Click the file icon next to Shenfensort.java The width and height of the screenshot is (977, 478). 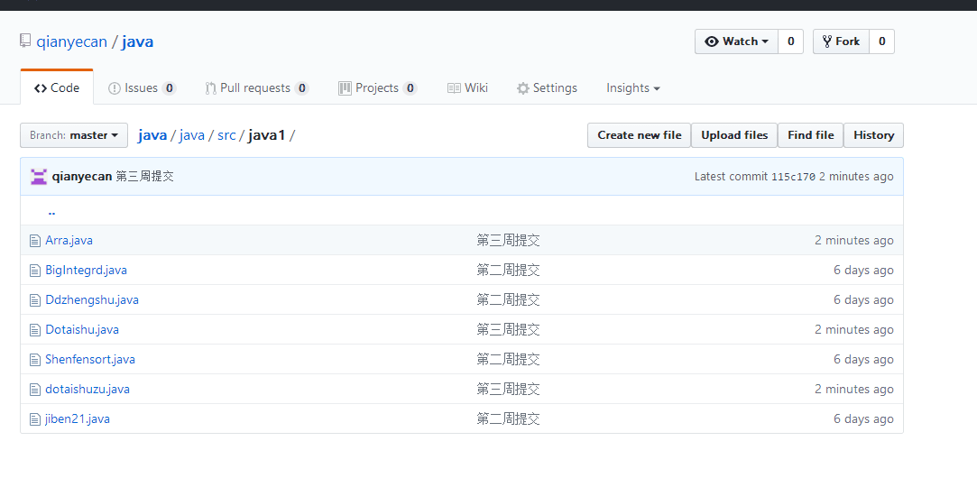click(35, 360)
